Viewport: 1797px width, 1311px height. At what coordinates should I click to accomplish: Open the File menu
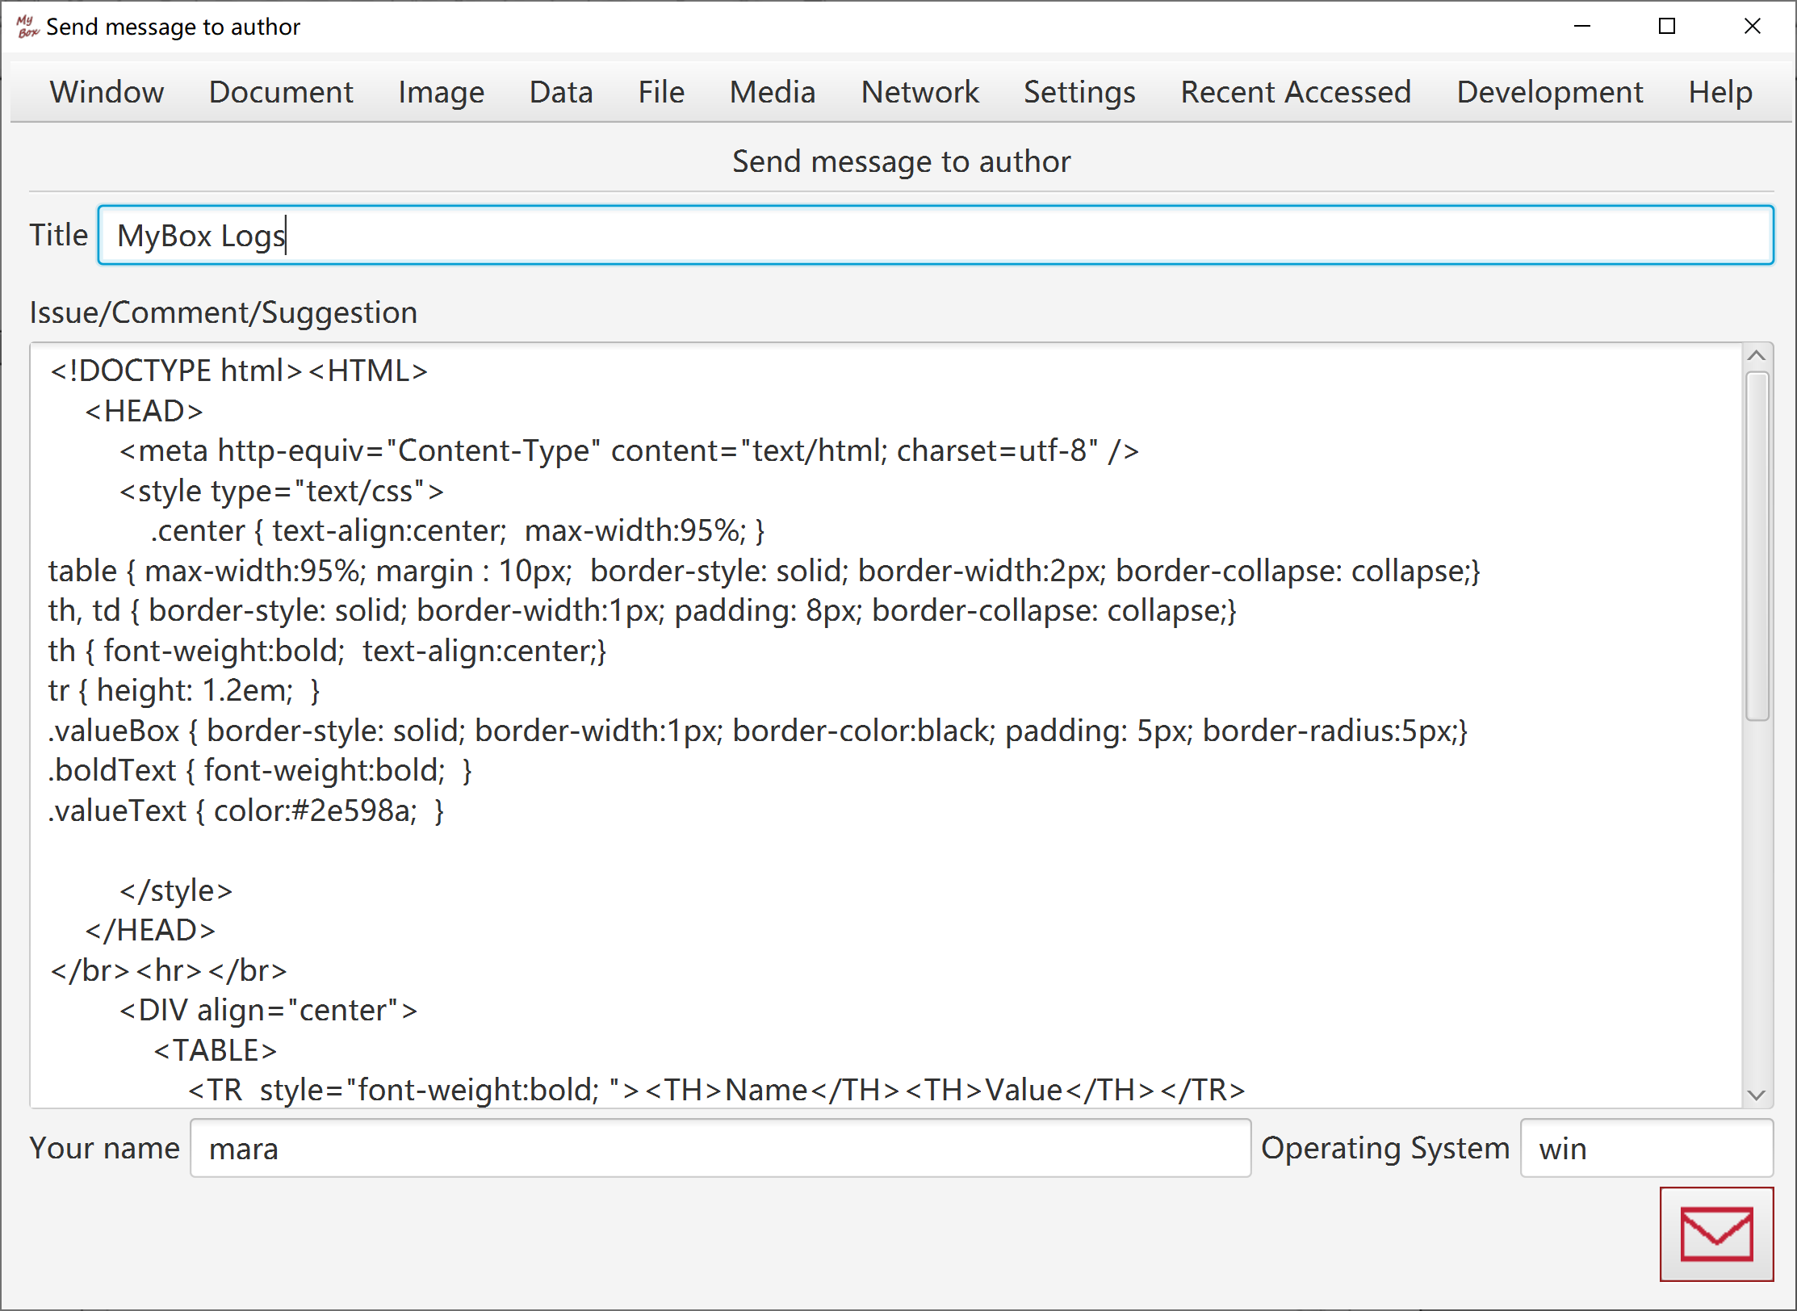coord(661,92)
